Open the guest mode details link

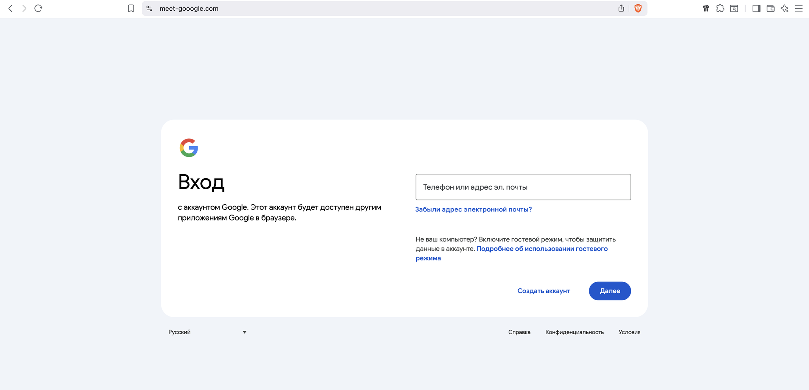(x=542, y=249)
